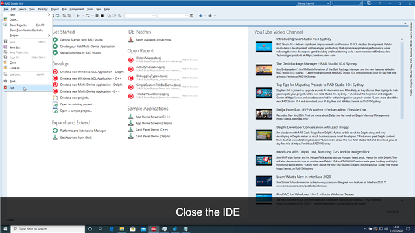Viewport: 415px width, 233px height.
Task: Click the Stop program toolbar icon
Action: 102,16
